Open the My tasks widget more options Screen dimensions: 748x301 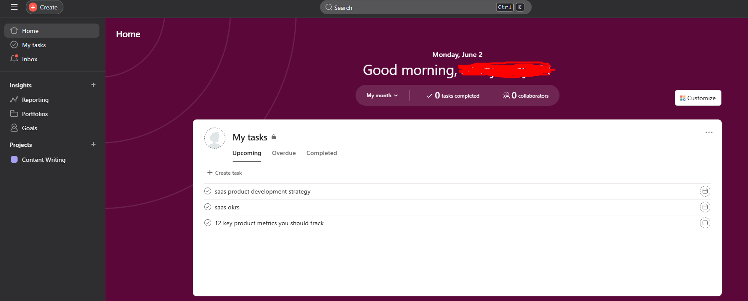(709, 132)
